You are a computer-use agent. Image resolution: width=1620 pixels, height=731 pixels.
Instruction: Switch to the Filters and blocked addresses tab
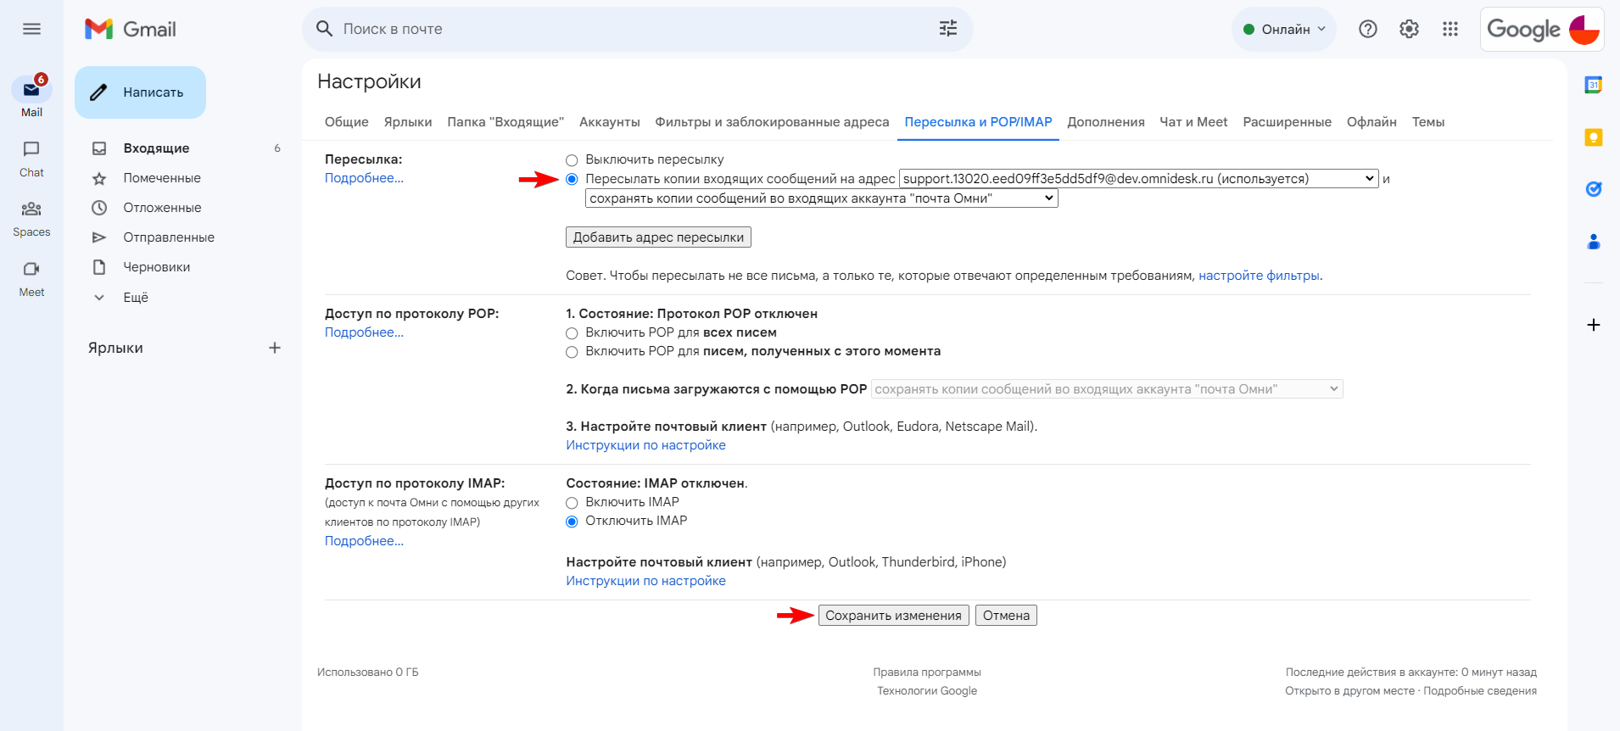tap(772, 122)
